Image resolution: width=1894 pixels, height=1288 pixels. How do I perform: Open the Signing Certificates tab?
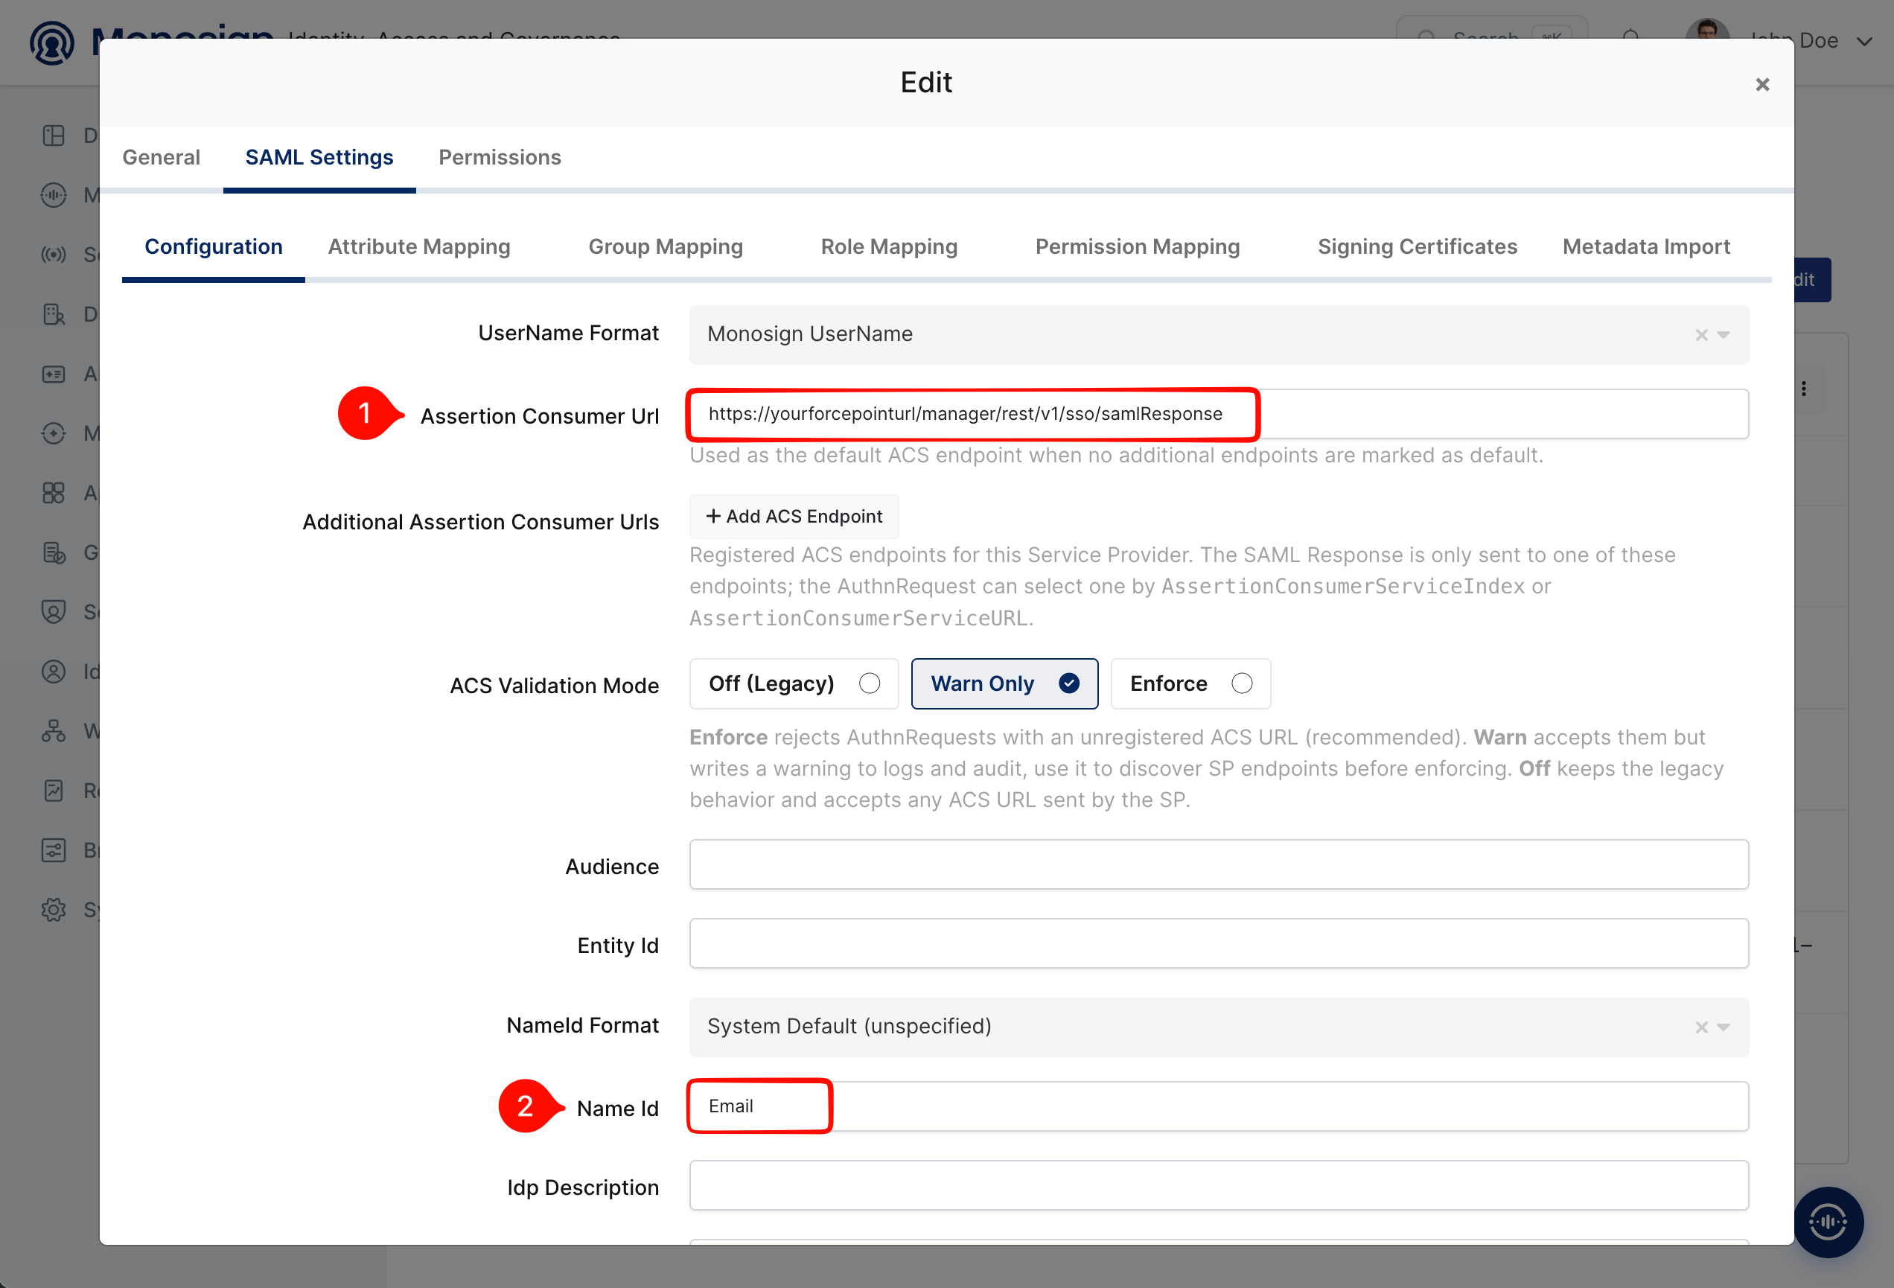[x=1418, y=247]
